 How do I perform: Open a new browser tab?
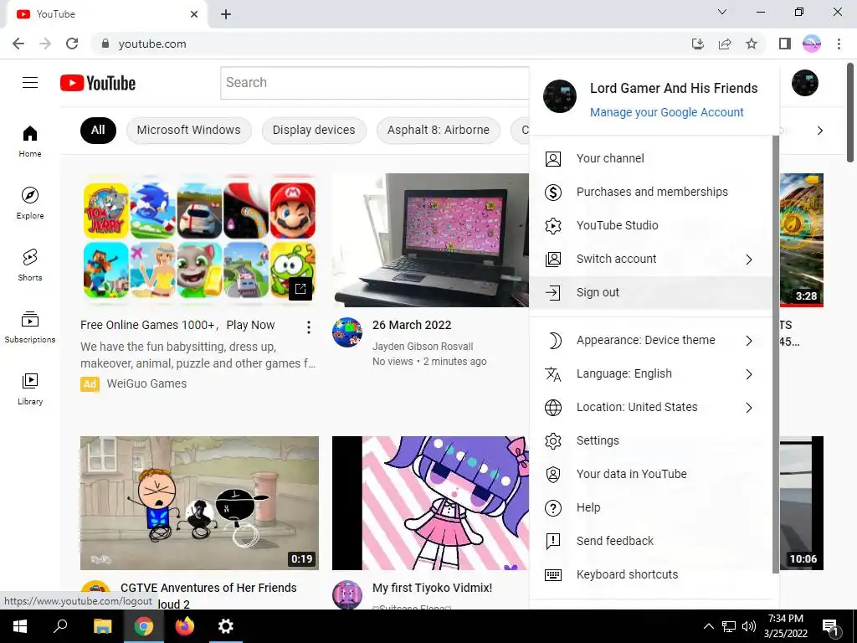tap(226, 14)
